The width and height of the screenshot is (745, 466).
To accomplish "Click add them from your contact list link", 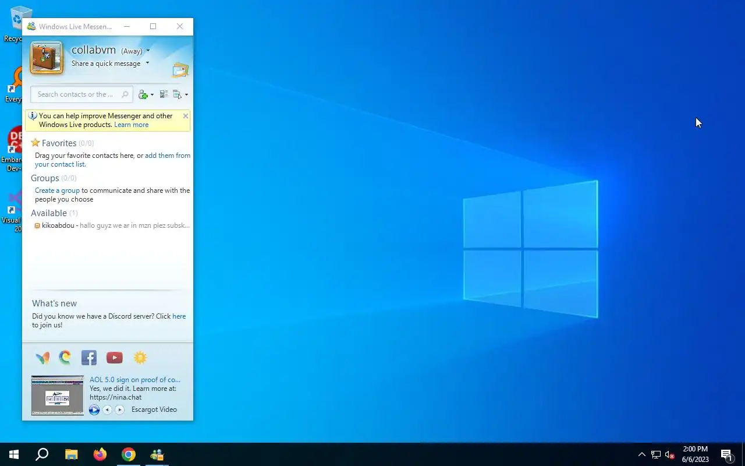I will [x=168, y=156].
